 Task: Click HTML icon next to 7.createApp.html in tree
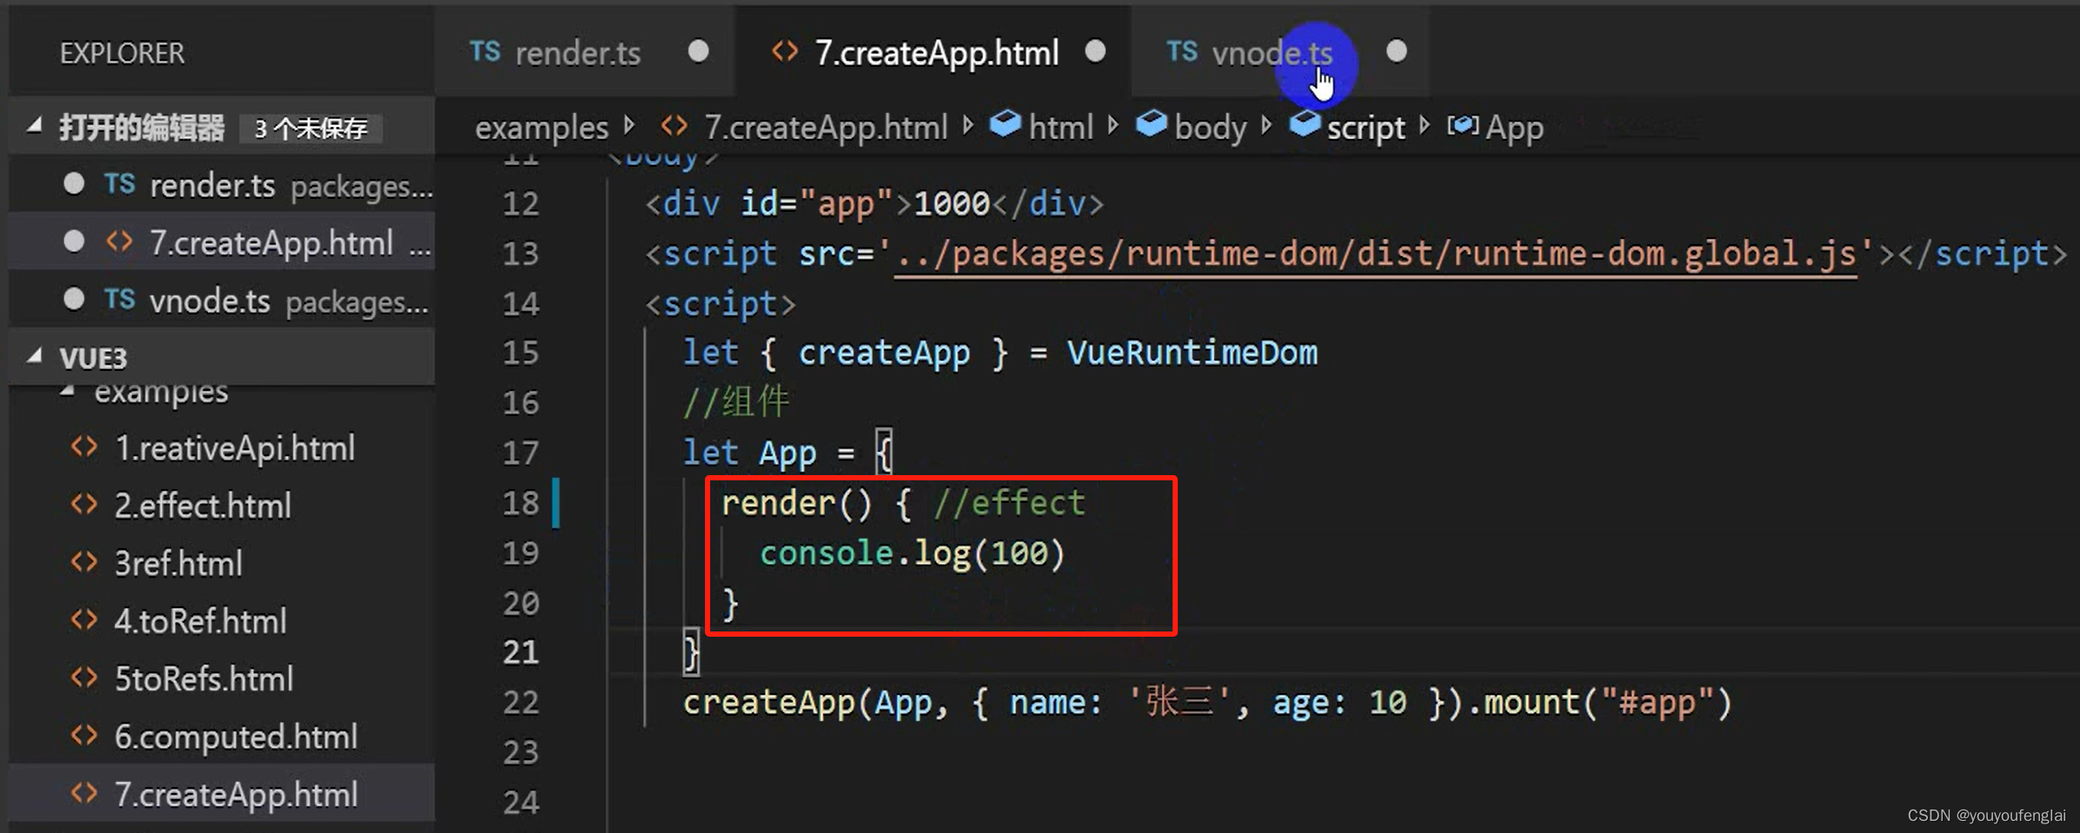click(x=84, y=793)
